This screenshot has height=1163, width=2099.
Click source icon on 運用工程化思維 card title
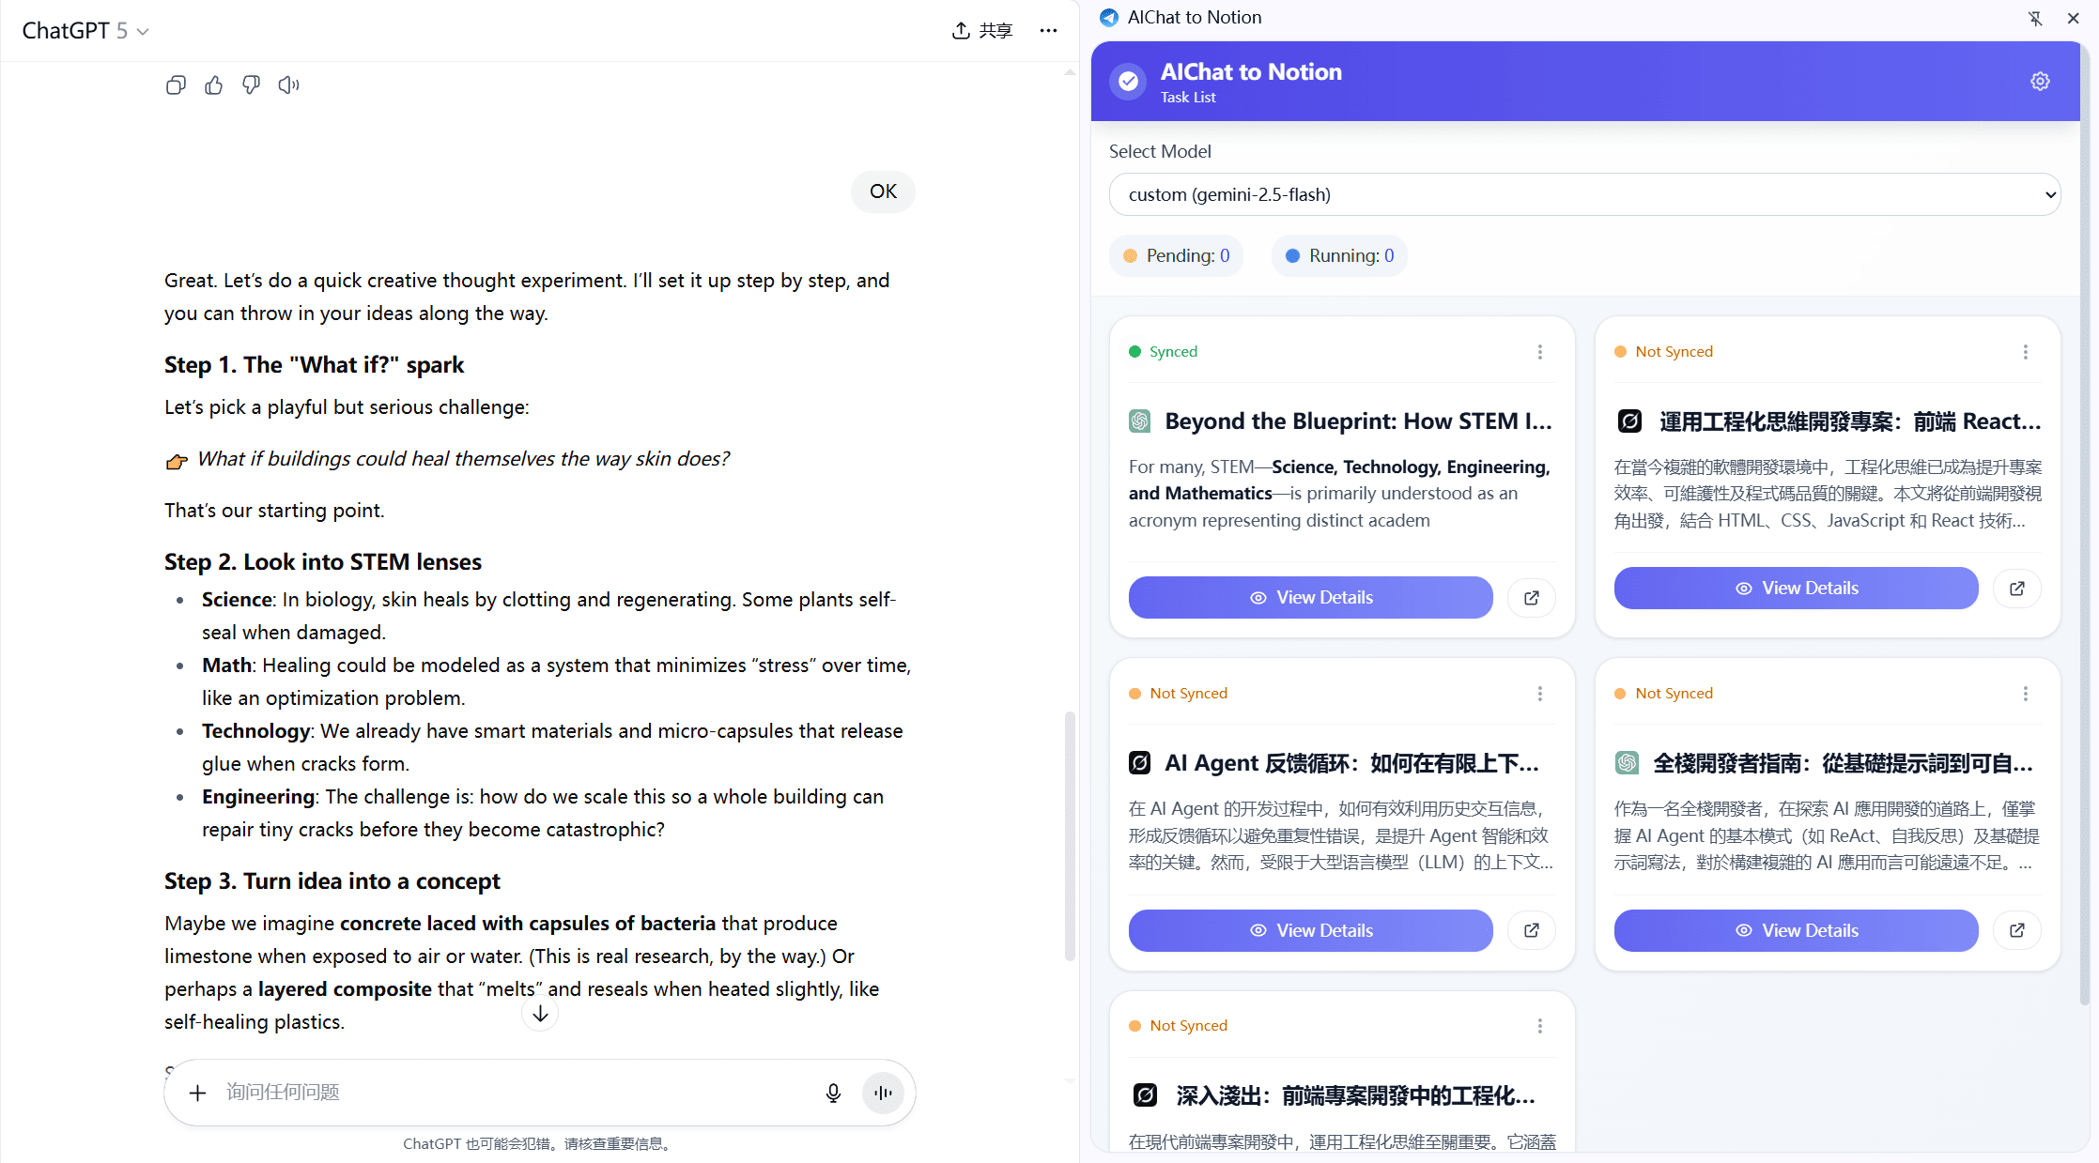(1629, 421)
